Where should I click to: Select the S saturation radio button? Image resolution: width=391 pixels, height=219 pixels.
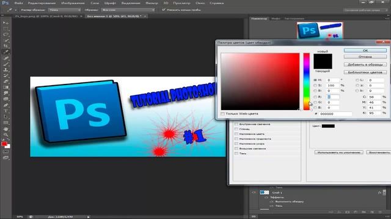click(x=315, y=85)
